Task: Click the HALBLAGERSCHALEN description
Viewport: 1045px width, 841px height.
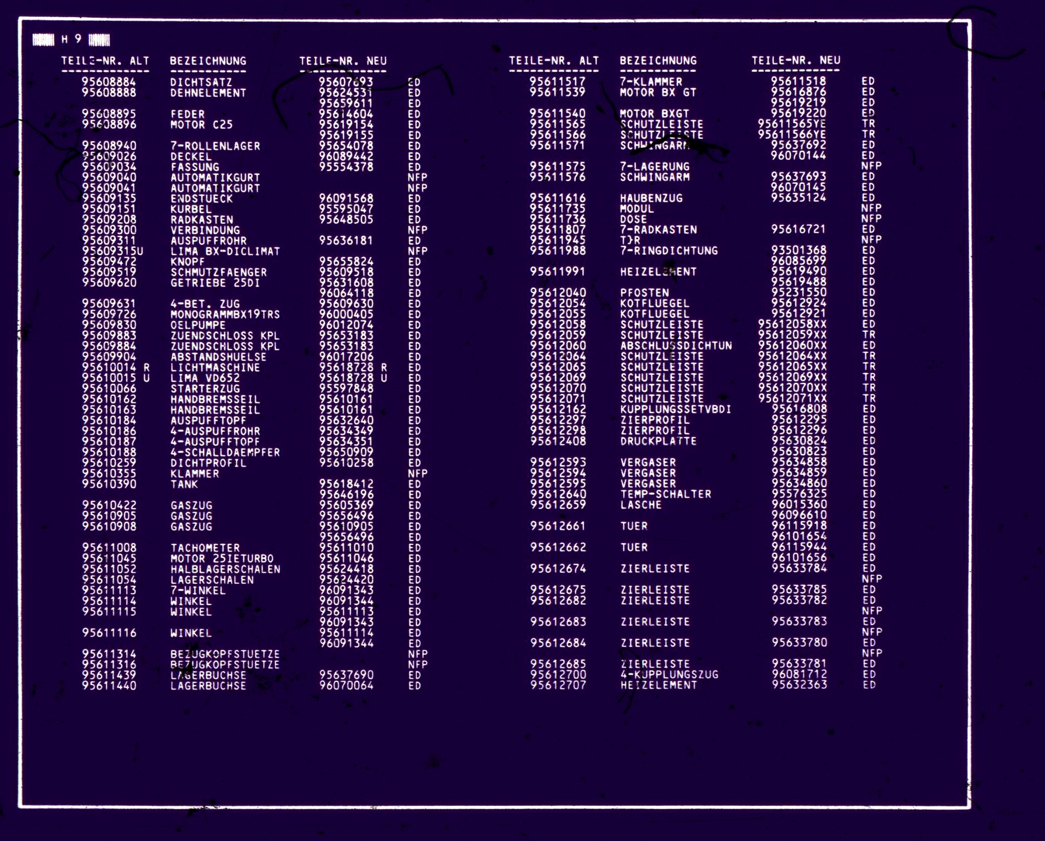Action: (x=225, y=569)
